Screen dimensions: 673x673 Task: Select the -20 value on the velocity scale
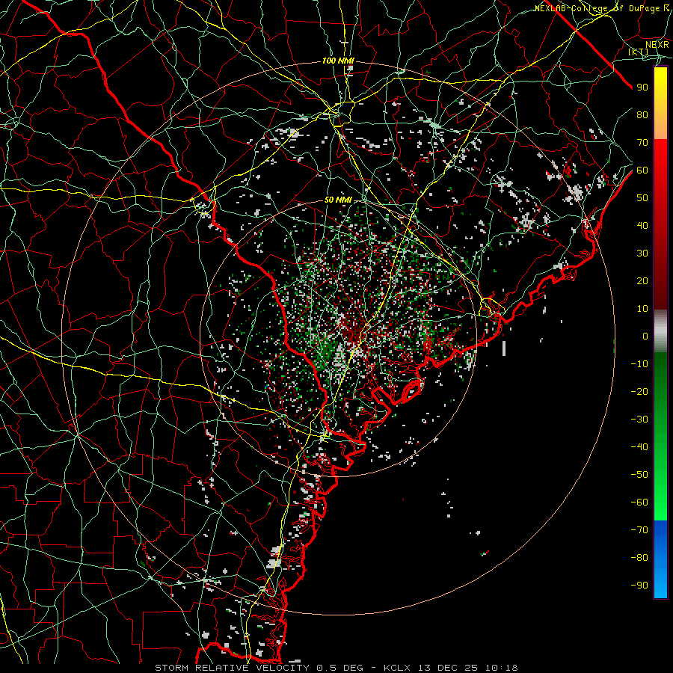click(x=639, y=391)
